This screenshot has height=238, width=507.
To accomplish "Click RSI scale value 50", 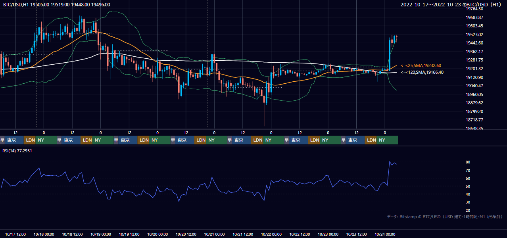I will pos(468,186).
